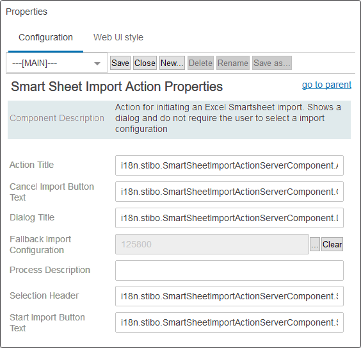Open the ellipsis browse button for Fallback Import Configuration
Screen dimensions: 361x348
(315, 244)
